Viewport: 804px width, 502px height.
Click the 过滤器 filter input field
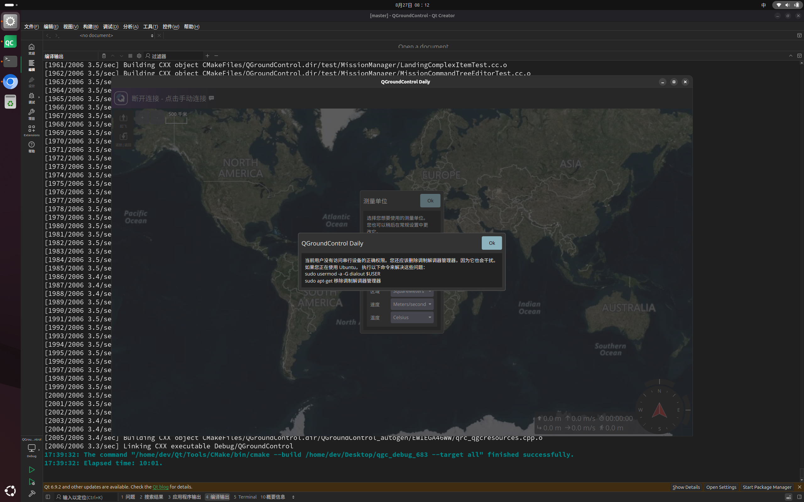[173, 56]
